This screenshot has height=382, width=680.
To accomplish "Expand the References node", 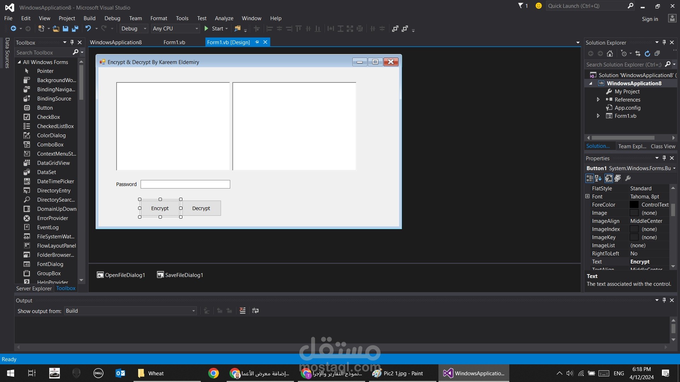I will [x=598, y=100].
